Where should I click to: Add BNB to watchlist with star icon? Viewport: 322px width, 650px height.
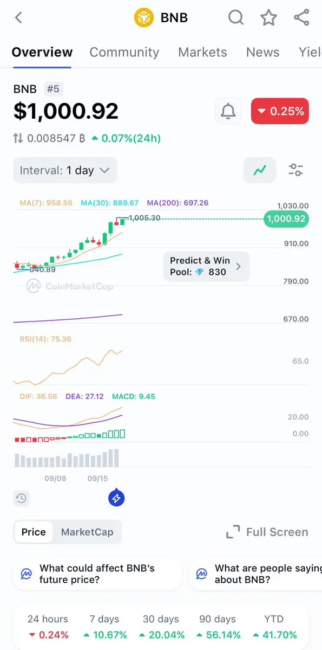coord(268,18)
